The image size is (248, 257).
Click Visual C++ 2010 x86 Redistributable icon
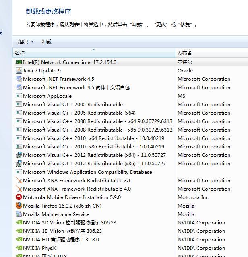coord(19,146)
